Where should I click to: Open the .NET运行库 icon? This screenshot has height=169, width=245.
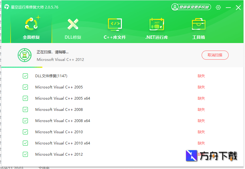pyautogui.click(x=156, y=24)
